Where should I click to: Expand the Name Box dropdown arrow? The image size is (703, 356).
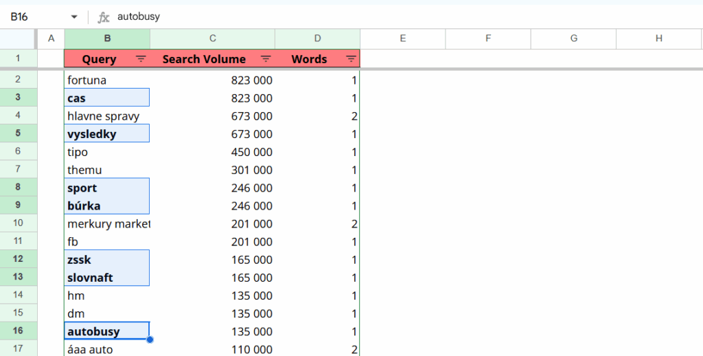[x=74, y=16]
